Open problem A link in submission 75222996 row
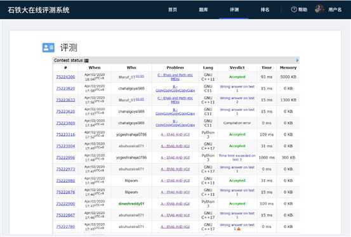The image size is (351, 237). pyautogui.click(x=175, y=158)
